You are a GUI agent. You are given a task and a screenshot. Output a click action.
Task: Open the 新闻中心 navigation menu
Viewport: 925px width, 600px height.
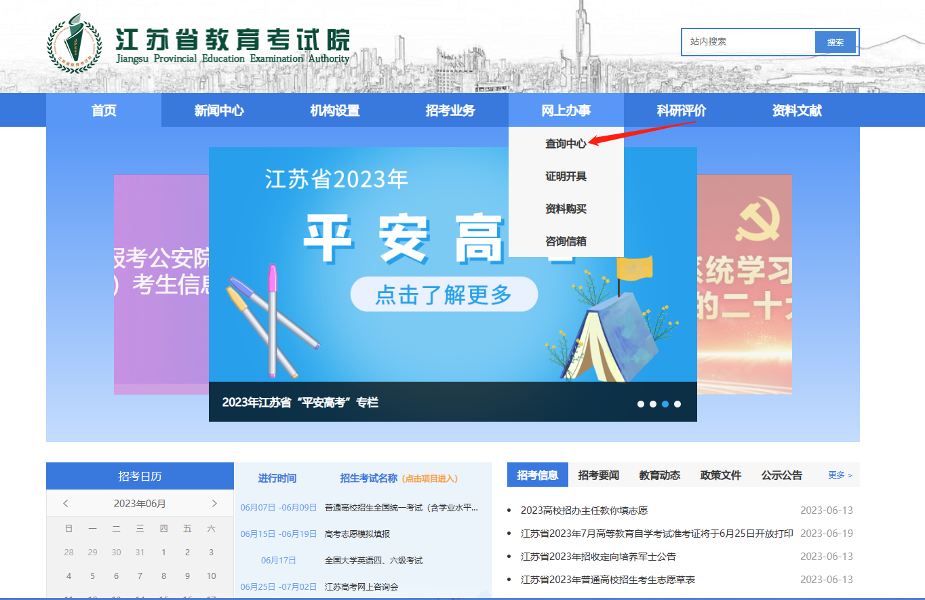[x=219, y=111]
